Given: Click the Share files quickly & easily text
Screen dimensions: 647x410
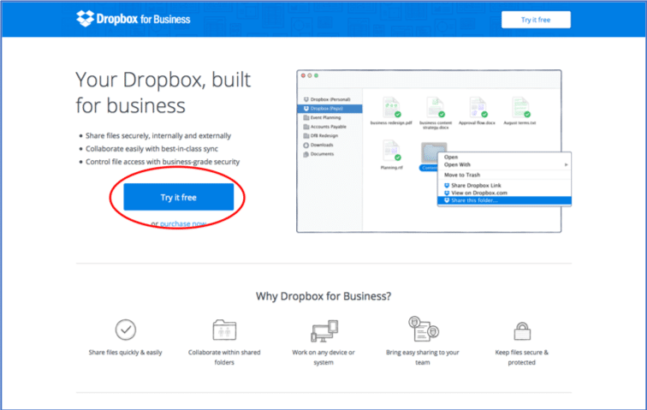Looking at the screenshot, I should pyautogui.click(x=125, y=352).
